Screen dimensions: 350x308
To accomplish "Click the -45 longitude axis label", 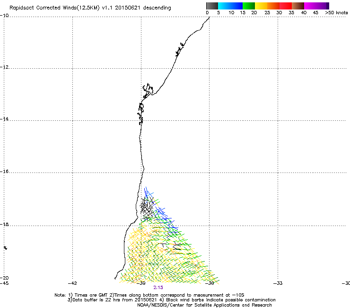I will pos(4,283).
